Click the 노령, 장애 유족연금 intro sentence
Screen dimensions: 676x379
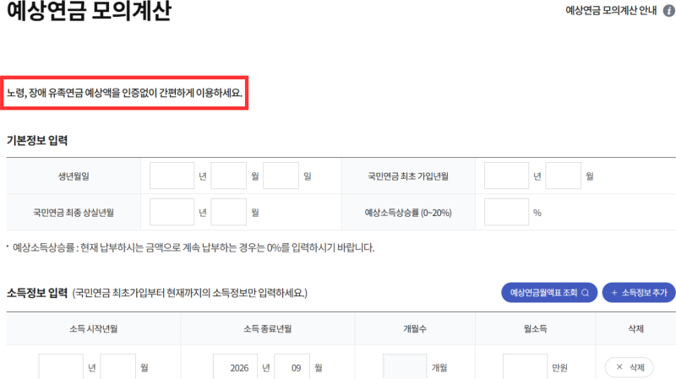(124, 93)
